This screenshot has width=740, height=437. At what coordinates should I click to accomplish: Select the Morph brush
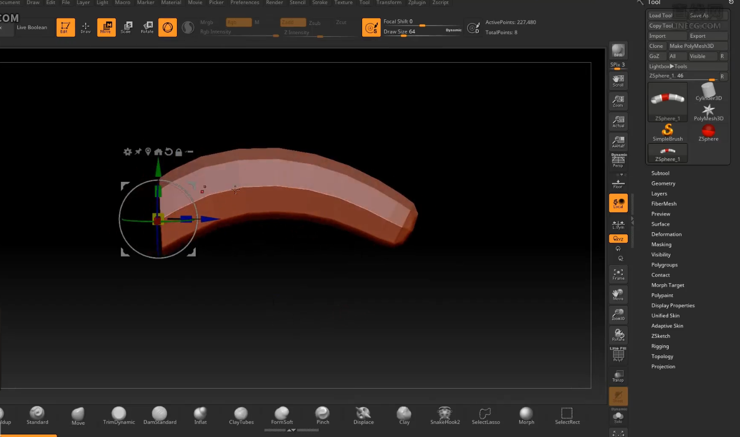point(526,415)
